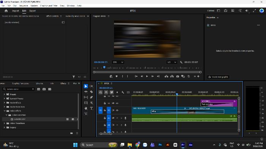Open the Sequence menu
The width and height of the screenshot is (266, 149).
[x=24, y=6]
